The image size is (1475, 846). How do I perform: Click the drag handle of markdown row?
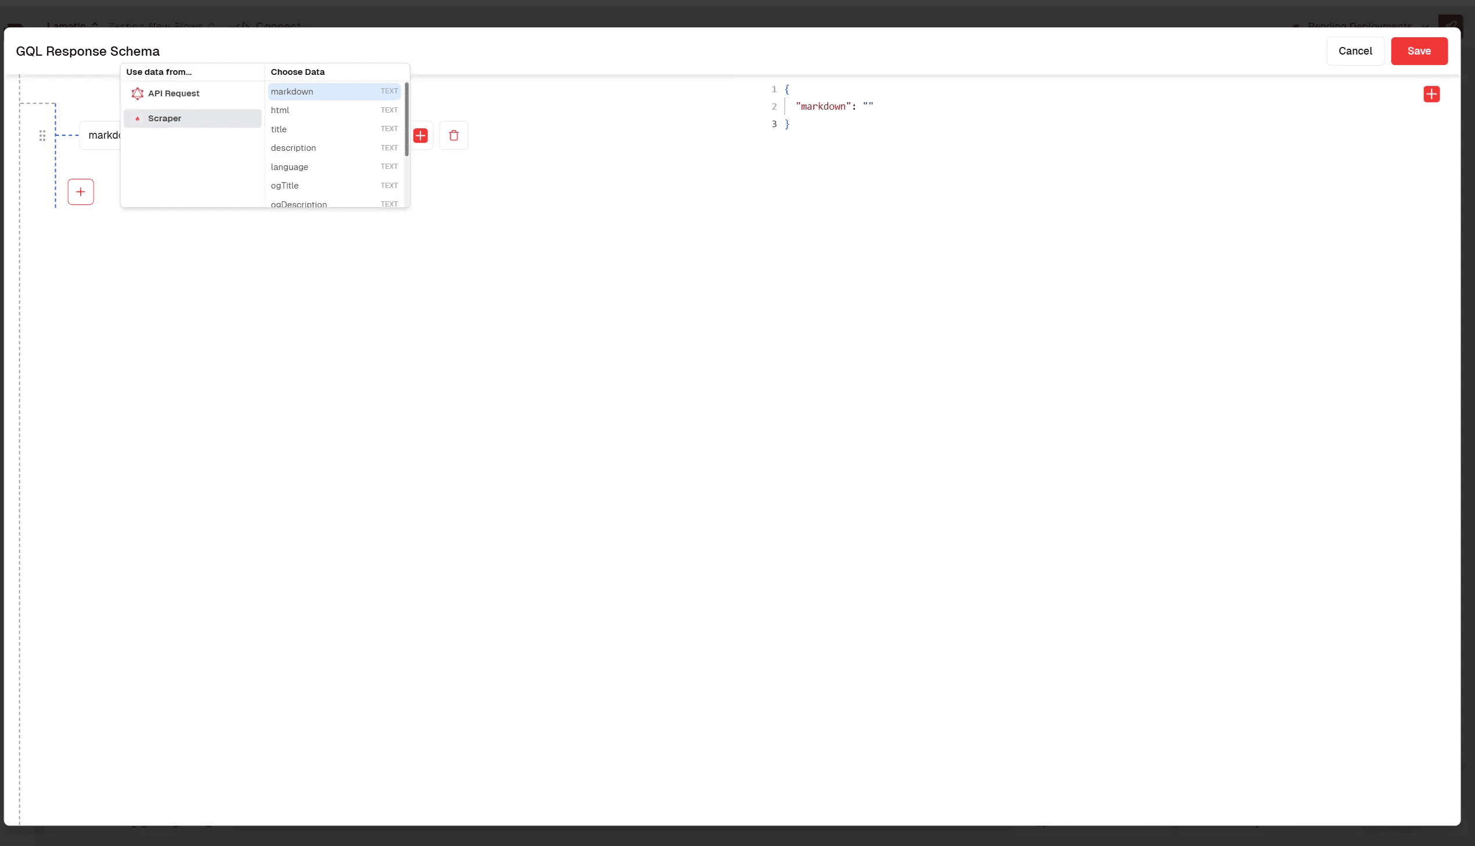click(42, 135)
